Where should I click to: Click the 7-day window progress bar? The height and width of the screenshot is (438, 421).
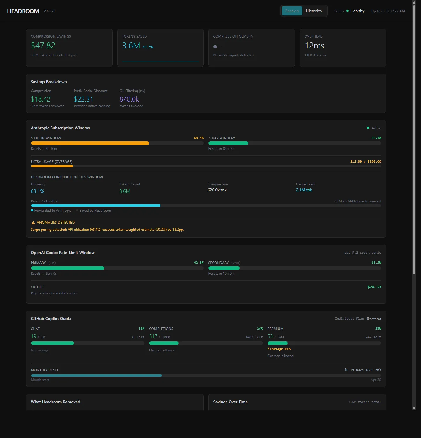[x=295, y=143]
